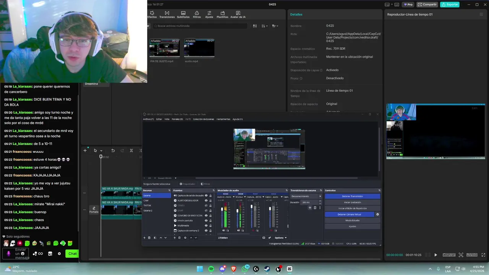The width and height of the screenshot is (489, 275).
Task: Click the green Chat send button
Action: (72, 254)
